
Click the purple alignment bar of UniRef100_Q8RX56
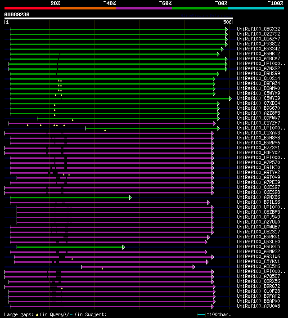click(x=110, y=282)
